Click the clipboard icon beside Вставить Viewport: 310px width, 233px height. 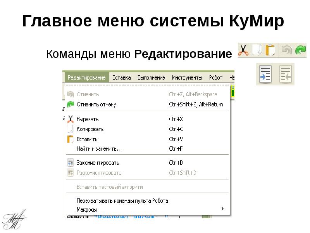click(71, 139)
